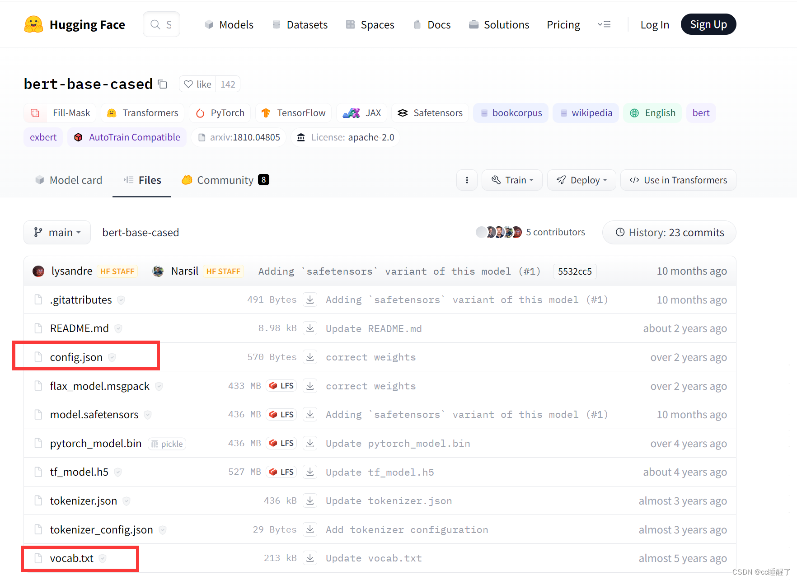Click the AutoTrain Compatible tag

point(127,137)
